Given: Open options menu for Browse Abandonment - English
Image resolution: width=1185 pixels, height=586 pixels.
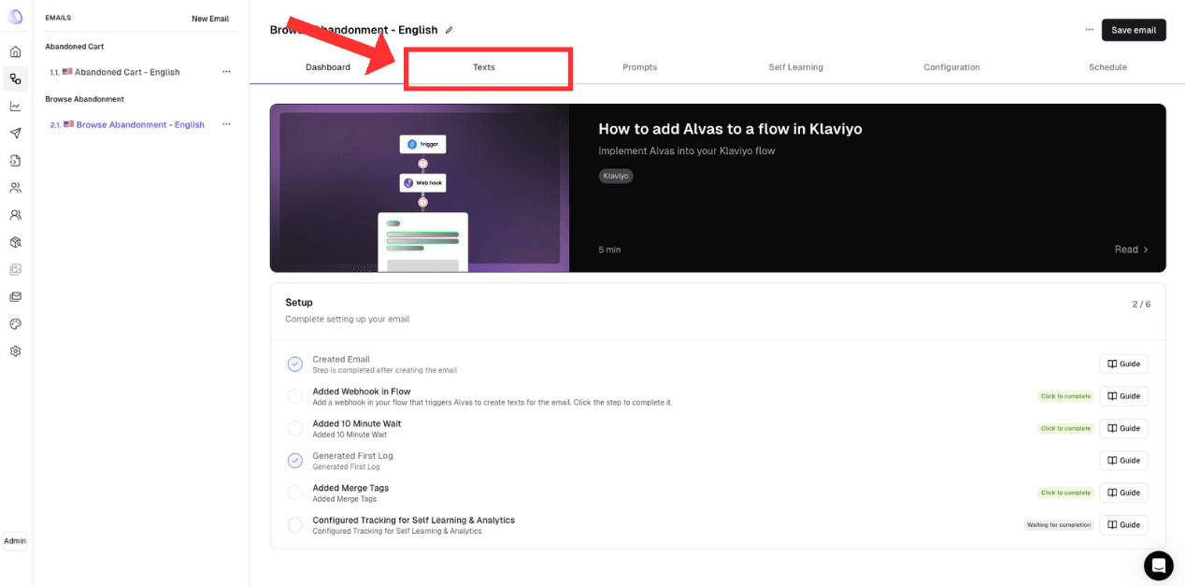Looking at the screenshot, I should (226, 124).
